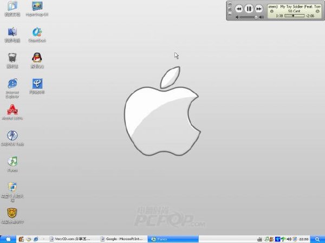Click the round button left of 50 Cent

point(272,11)
